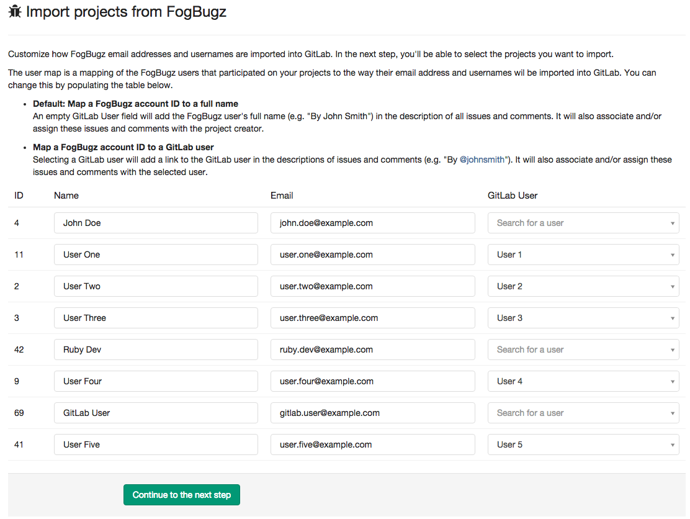The width and height of the screenshot is (690, 519).
Task: Click the Ruby Dev name field
Action: pos(156,350)
